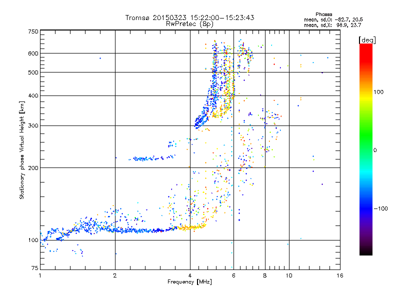Click the '750' height axis tick label
Viewport: 400px width, 300px height.
click(x=33, y=31)
